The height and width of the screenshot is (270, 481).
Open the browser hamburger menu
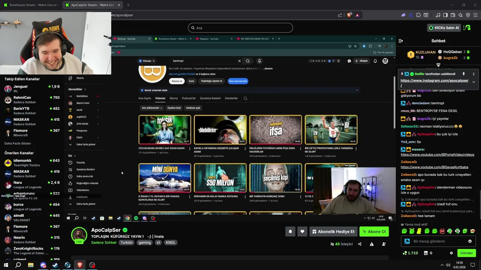[x=475, y=15]
